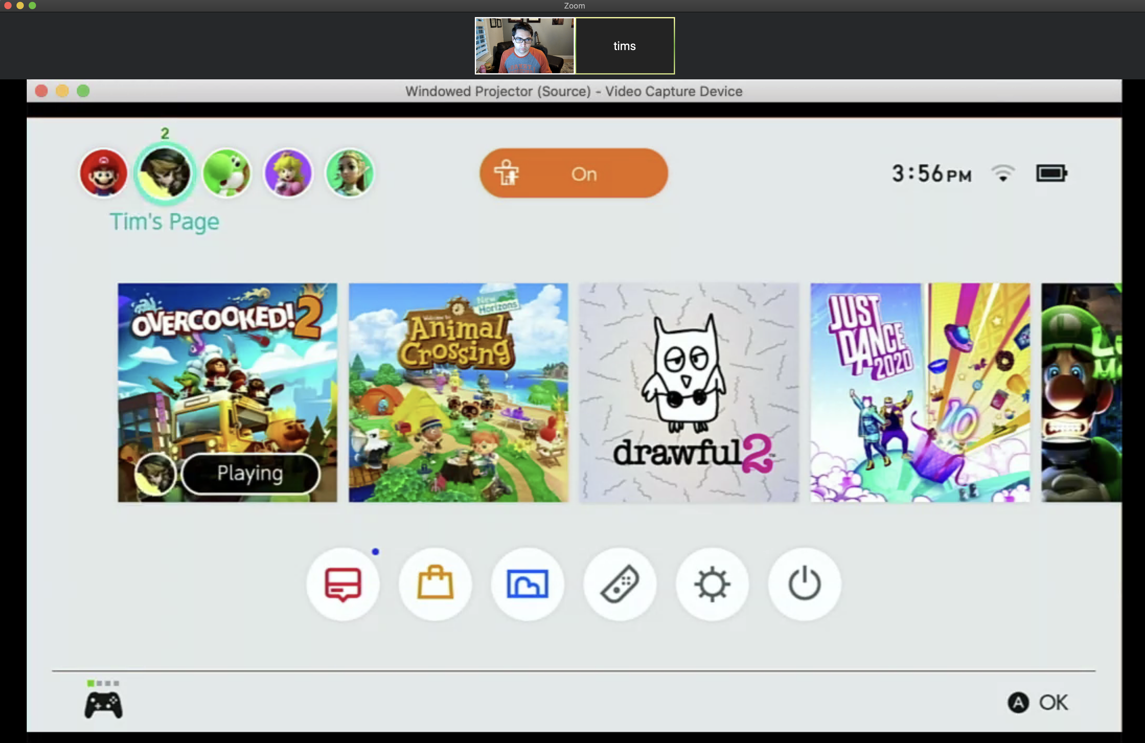Click the Windowed Projector window title bar
Screen dimensions: 1145x743
(x=574, y=91)
